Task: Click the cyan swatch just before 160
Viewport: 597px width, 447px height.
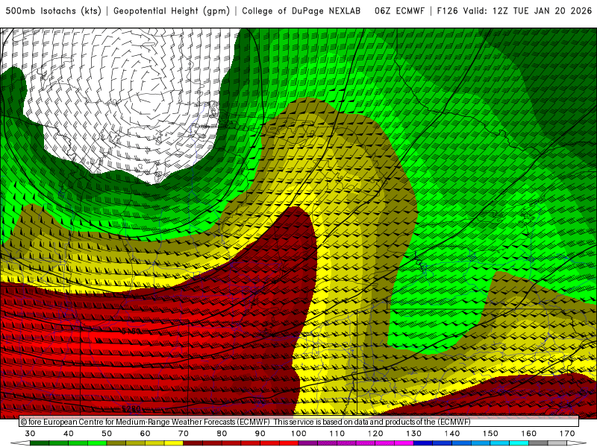Action: [x=519, y=443]
